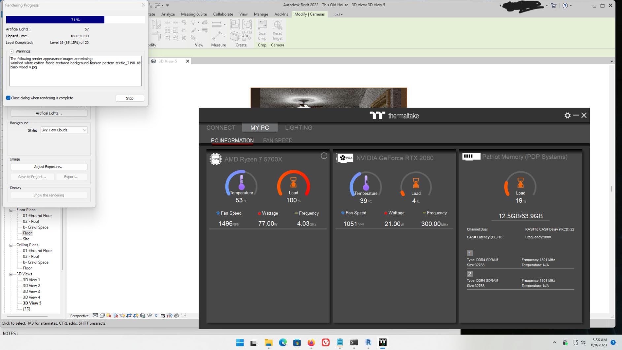This screenshot has height=350, width=622.
Task: Collapse the Warnings section
Action: tap(12, 52)
